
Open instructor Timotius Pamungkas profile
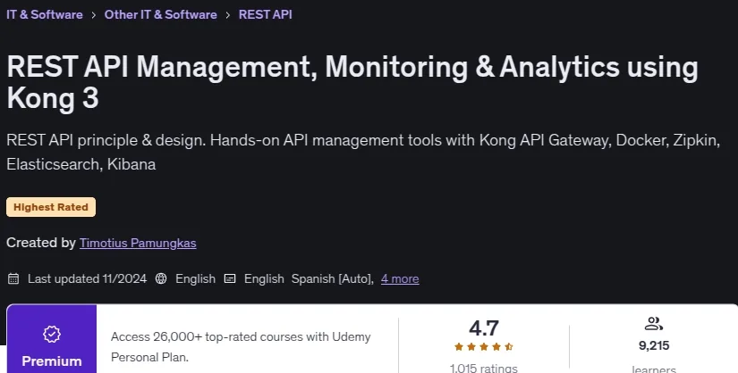click(138, 243)
